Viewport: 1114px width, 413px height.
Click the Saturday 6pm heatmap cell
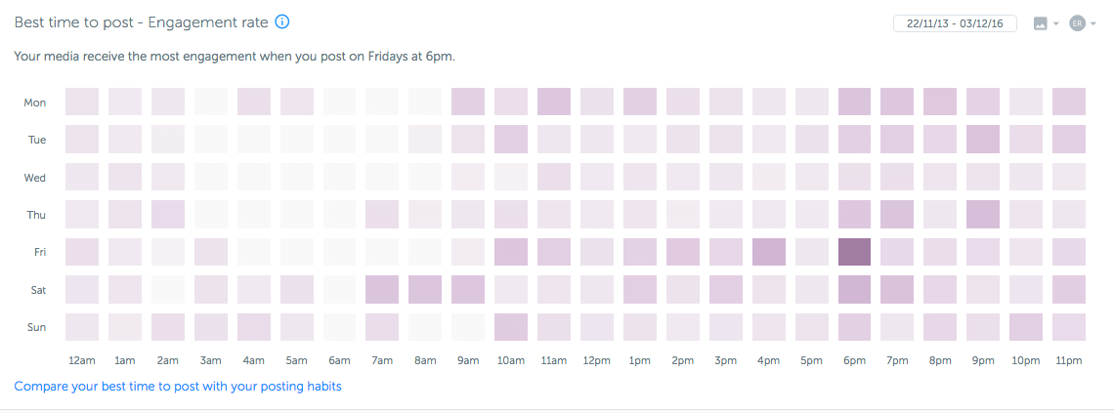[x=854, y=289]
